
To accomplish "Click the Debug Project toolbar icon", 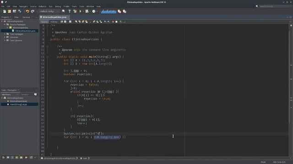I will click(87, 11).
